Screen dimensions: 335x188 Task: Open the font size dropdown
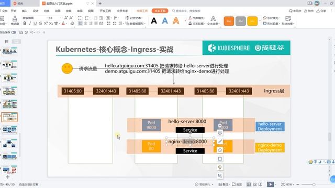(x=61, y=18)
